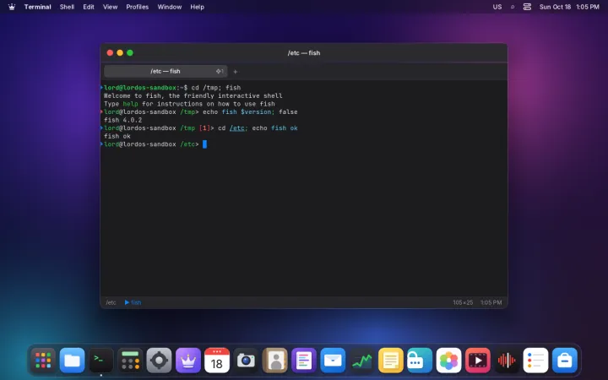
Task: Open the blue store bag app in dock
Action: click(565, 361)
